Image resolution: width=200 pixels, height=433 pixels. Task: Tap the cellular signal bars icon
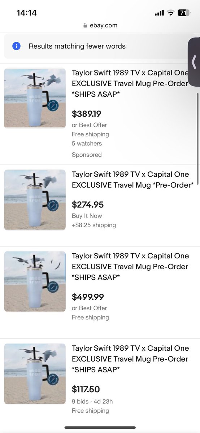[x=159, y=13]
